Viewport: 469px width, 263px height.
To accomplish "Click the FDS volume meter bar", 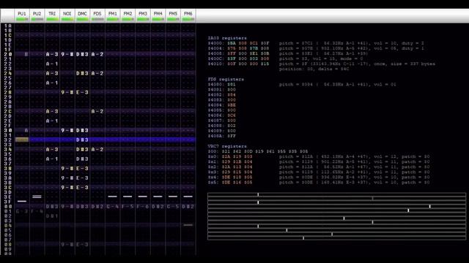I will coord(97,20).
